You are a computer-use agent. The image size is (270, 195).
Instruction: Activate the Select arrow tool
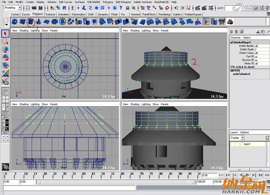tap(5, 34)
